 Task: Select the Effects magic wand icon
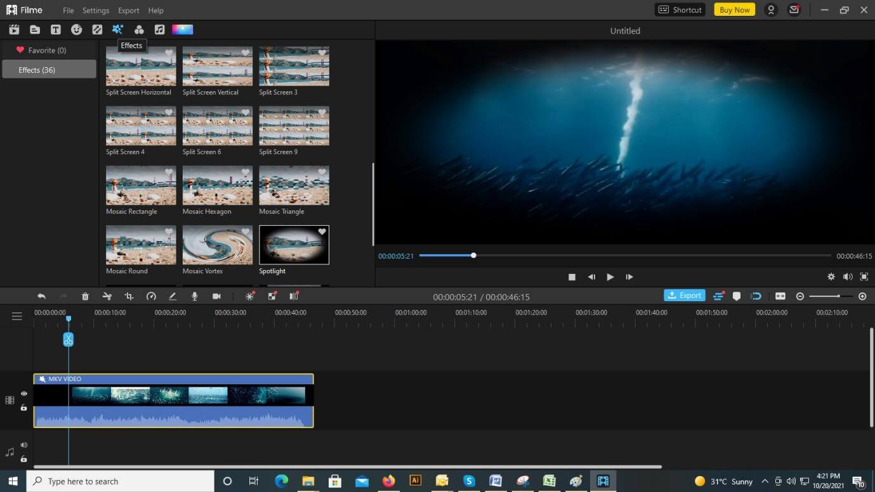[x=117, y=29]
